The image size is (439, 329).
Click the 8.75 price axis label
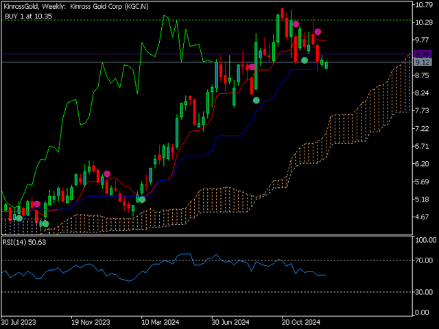(x=423, y=75)
